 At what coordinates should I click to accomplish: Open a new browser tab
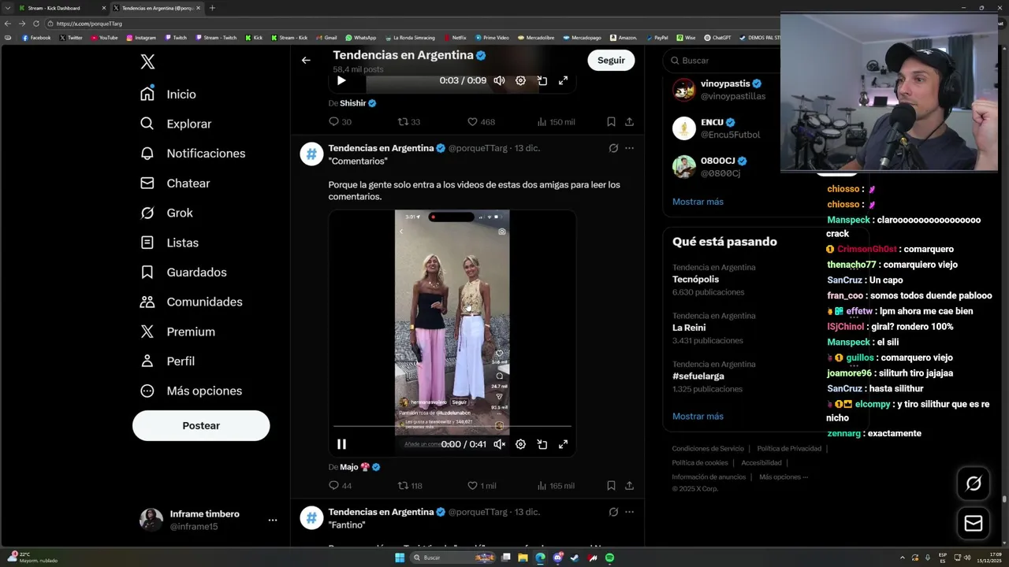(212, 8)
